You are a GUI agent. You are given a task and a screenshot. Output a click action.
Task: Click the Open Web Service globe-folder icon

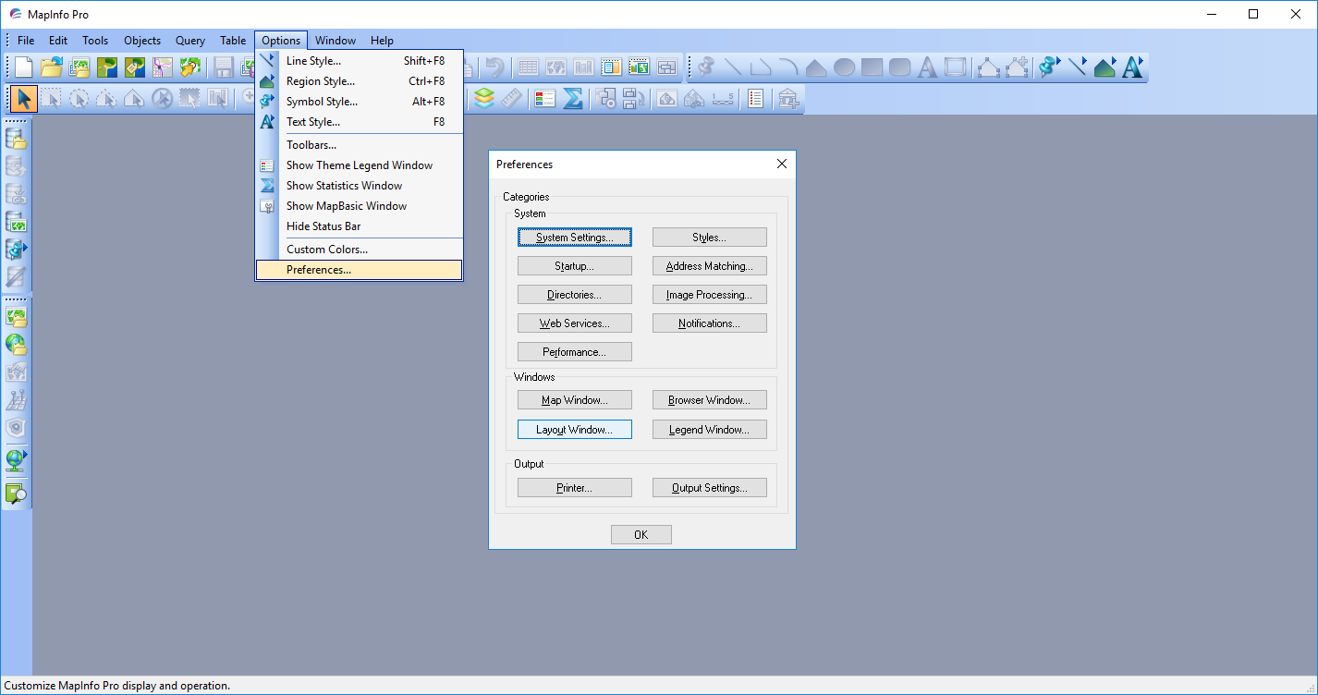pyautogui.click(x=16, y=345)
